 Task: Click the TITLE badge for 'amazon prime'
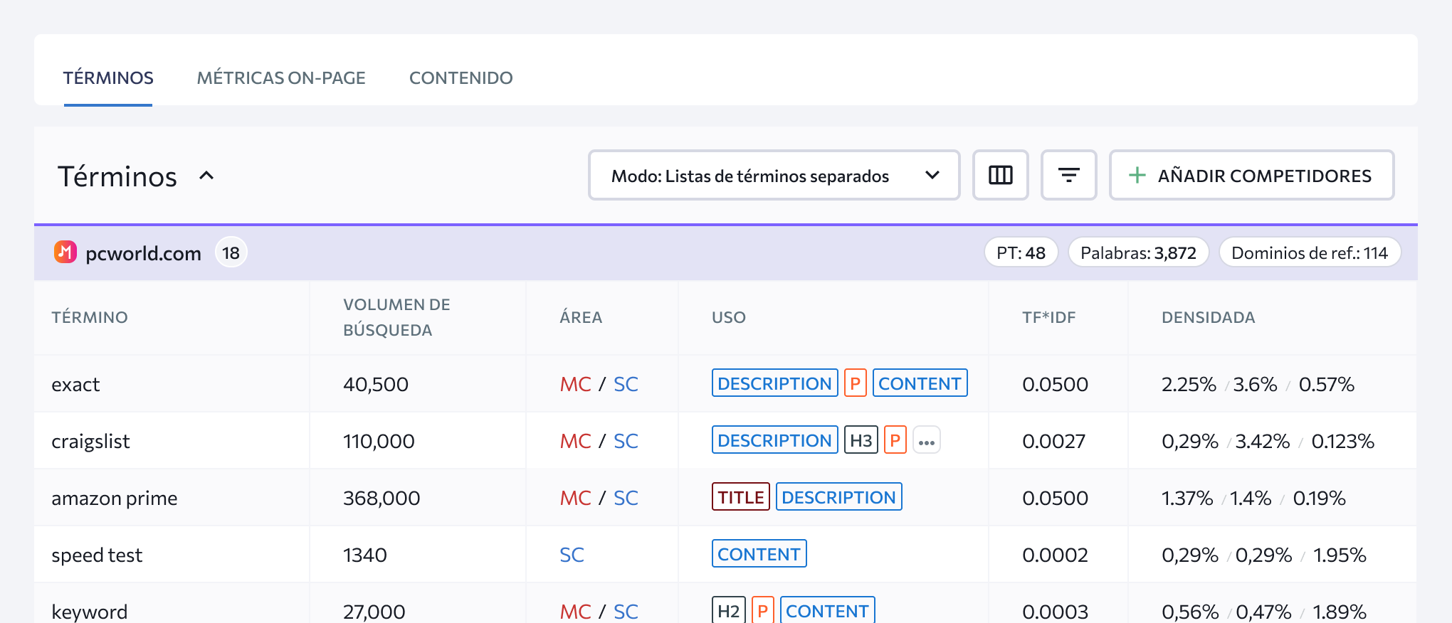click(x=740, y=497)
